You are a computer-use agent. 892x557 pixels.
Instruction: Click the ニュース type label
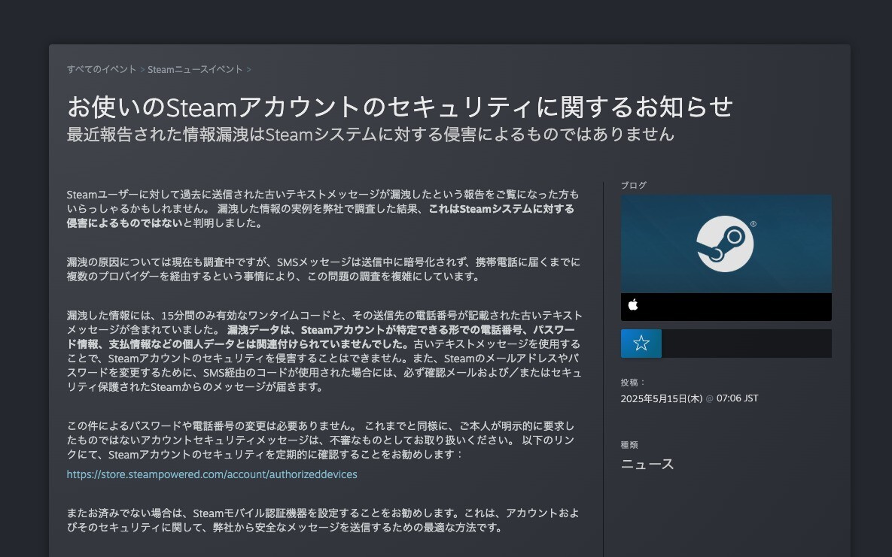647,465
